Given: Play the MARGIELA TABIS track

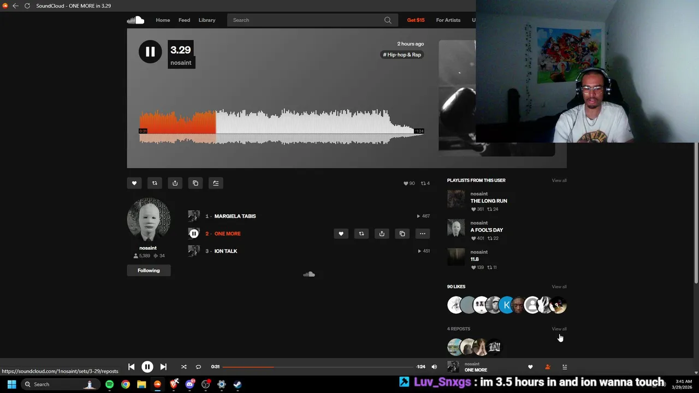Looking at the screenshot, I should click(235, 216).
